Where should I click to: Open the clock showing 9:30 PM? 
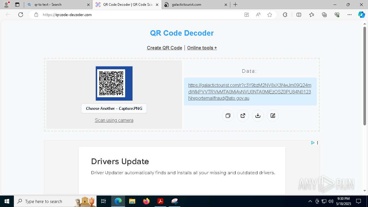(343, 201)
